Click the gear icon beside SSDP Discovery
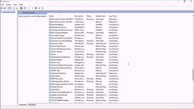Image resolution: width=194 pixels, height=109 pixels. (50, 79)
